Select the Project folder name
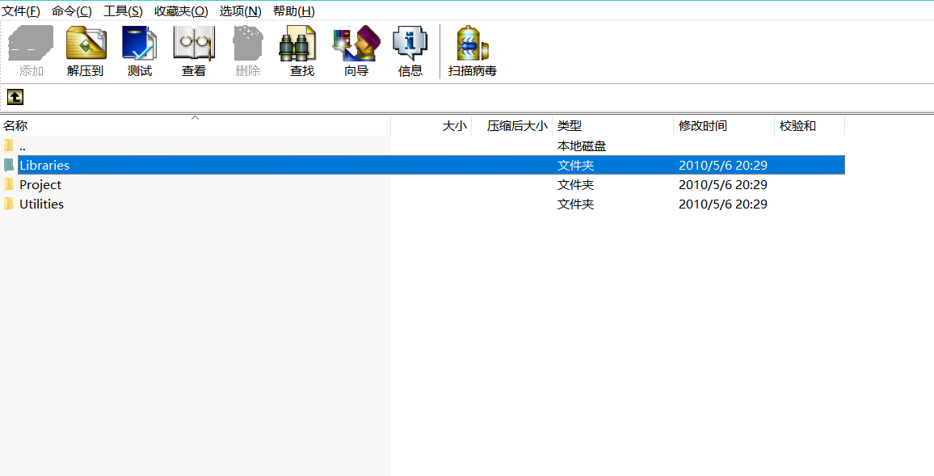934x476 pixels. pyautogui.click(x=40, y=185)
